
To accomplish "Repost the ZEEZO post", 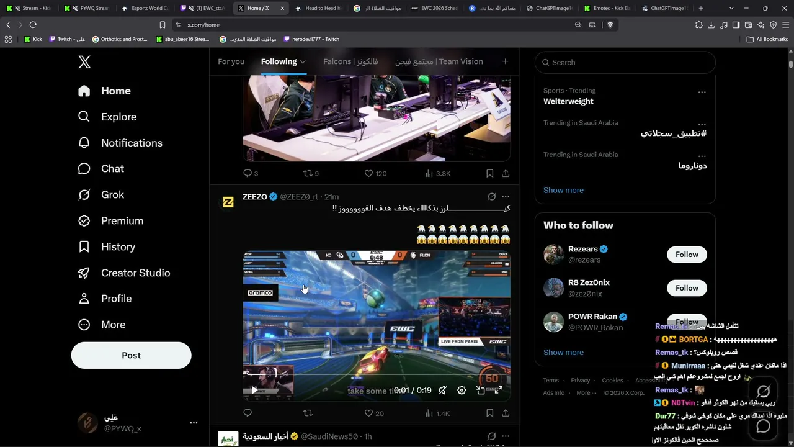I will click(x=308, y=413).
